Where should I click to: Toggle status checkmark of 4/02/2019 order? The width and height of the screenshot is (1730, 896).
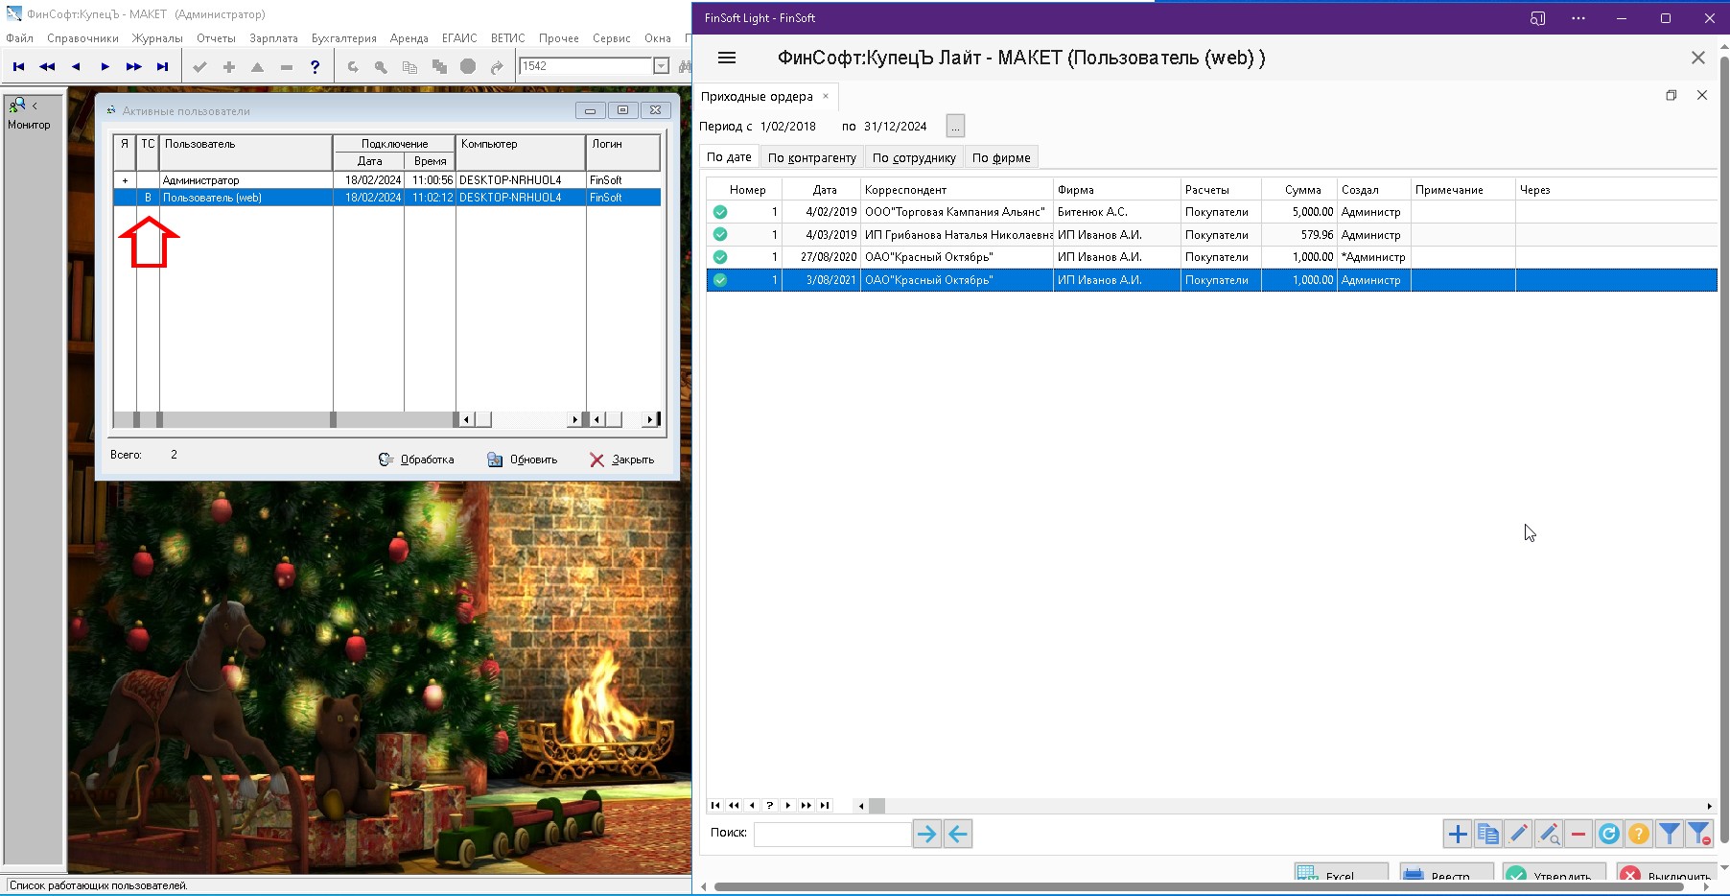coord(720,212)
